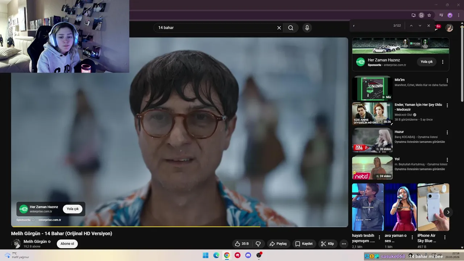The width and height of the screenshot is (464, 261).
Task: Close the find-in-page bar
Action: (428, 26)
